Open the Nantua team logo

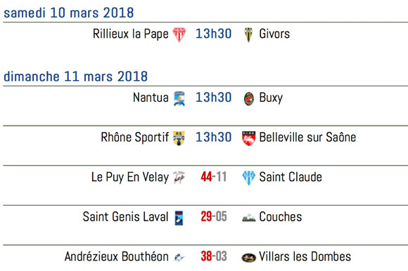coord(179,98)
